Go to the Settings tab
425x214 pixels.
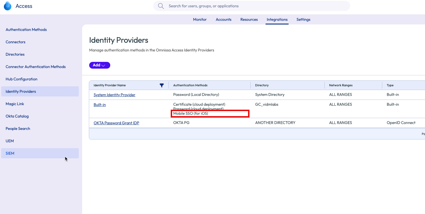[303, 19]
